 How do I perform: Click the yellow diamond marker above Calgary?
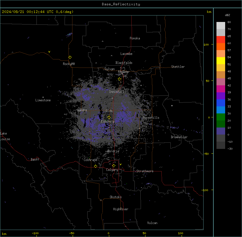coord(114,166)
